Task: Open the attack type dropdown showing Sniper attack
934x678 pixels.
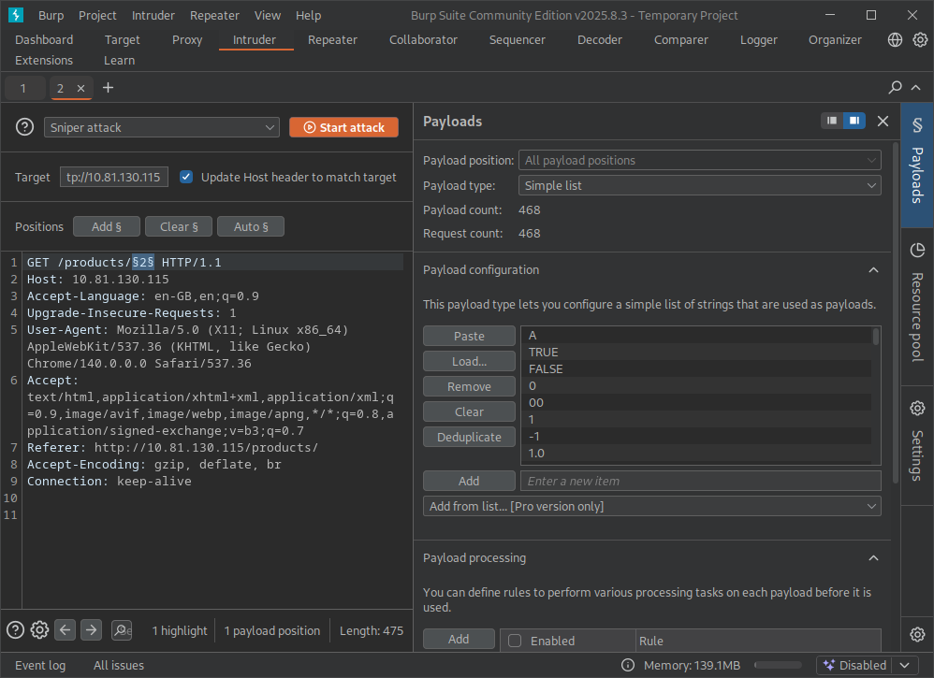Action: [161, 127]
